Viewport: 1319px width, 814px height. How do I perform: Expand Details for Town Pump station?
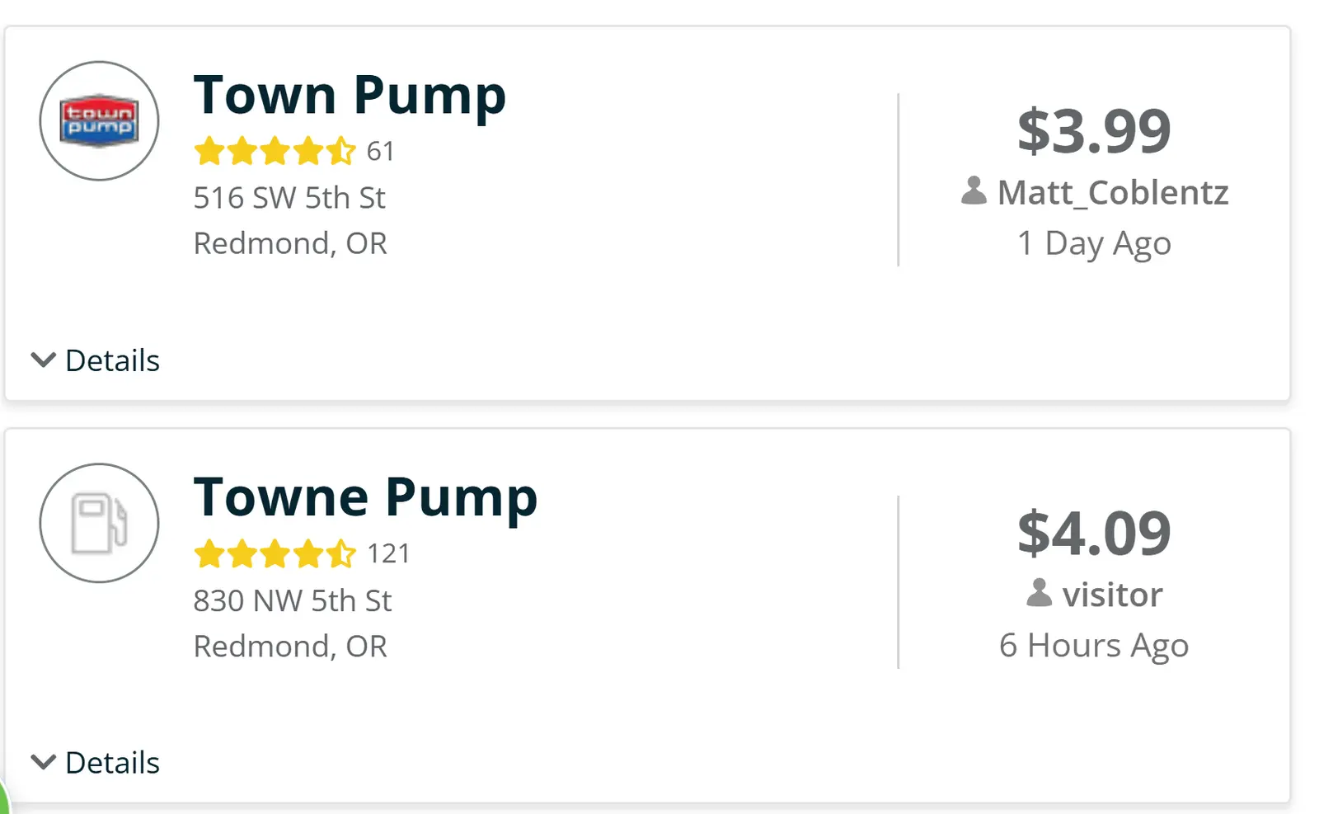point(96,360)
